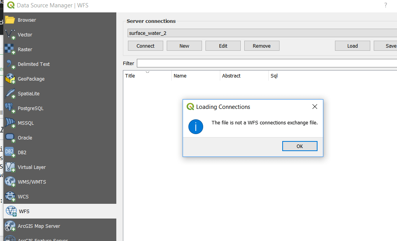This screenshot has height=241, width=397.
Task: Switch to the ArcGIS Map Server tab label
Action: tap(39, 226)
